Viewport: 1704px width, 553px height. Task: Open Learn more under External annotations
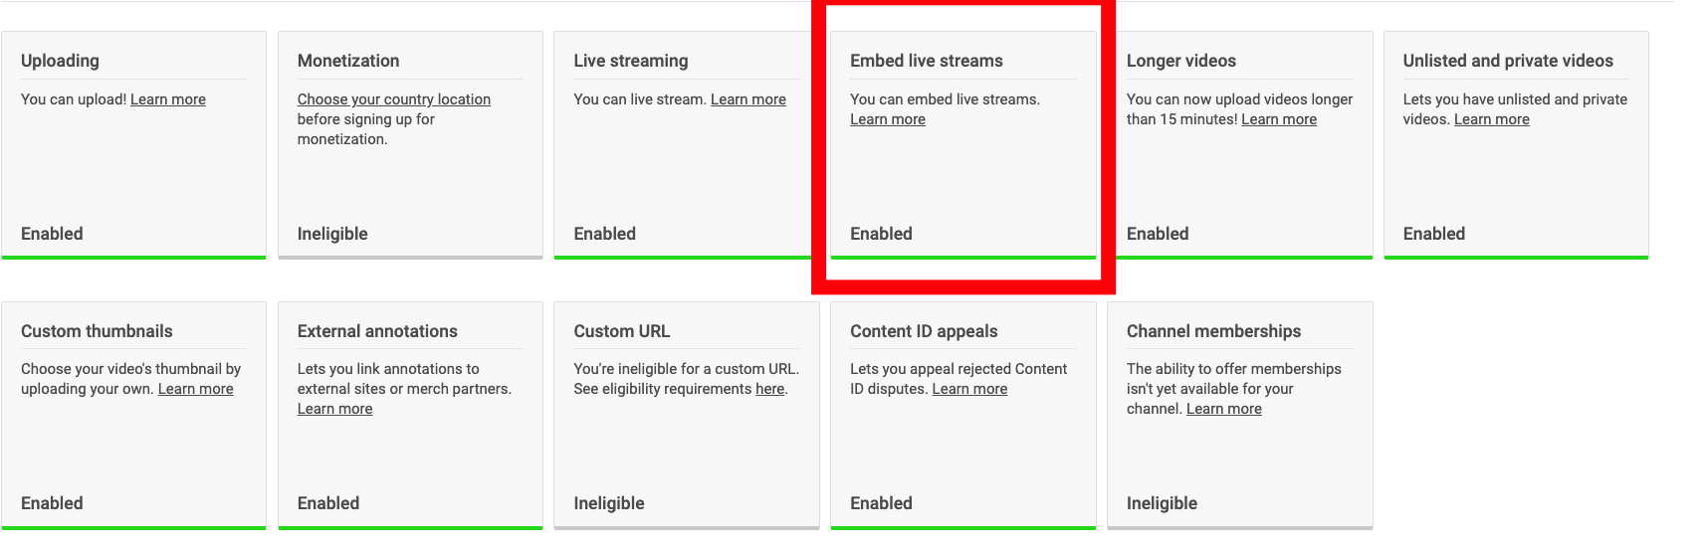click(335, 409)
